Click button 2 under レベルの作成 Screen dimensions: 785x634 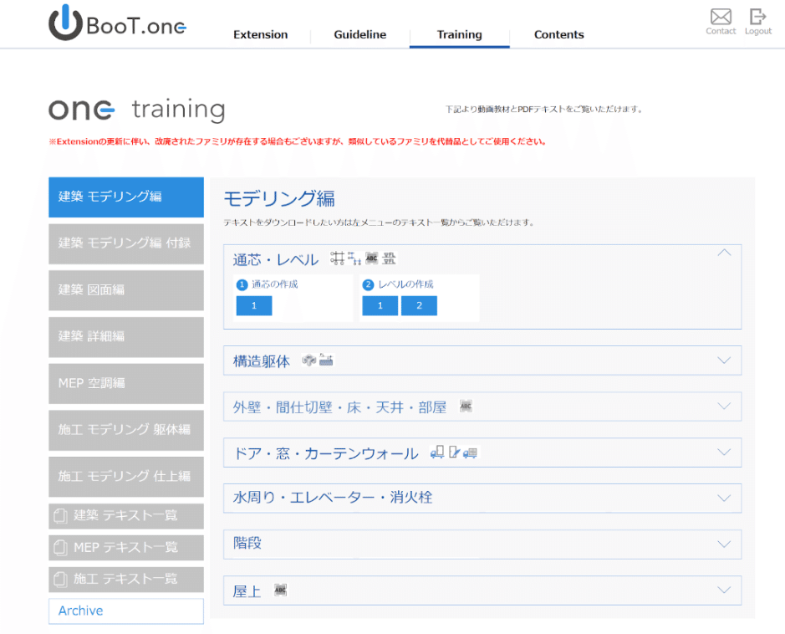tap(418, 305)
